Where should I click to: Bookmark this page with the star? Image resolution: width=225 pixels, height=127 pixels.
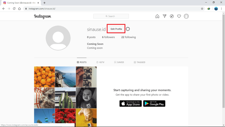tap(202, 9)
